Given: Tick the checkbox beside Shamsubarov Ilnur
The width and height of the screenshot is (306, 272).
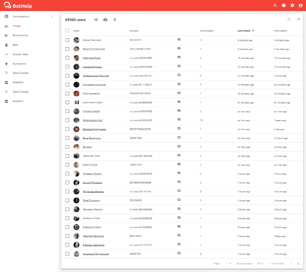Looking at the screenshot, I should [x=67, y=120].
